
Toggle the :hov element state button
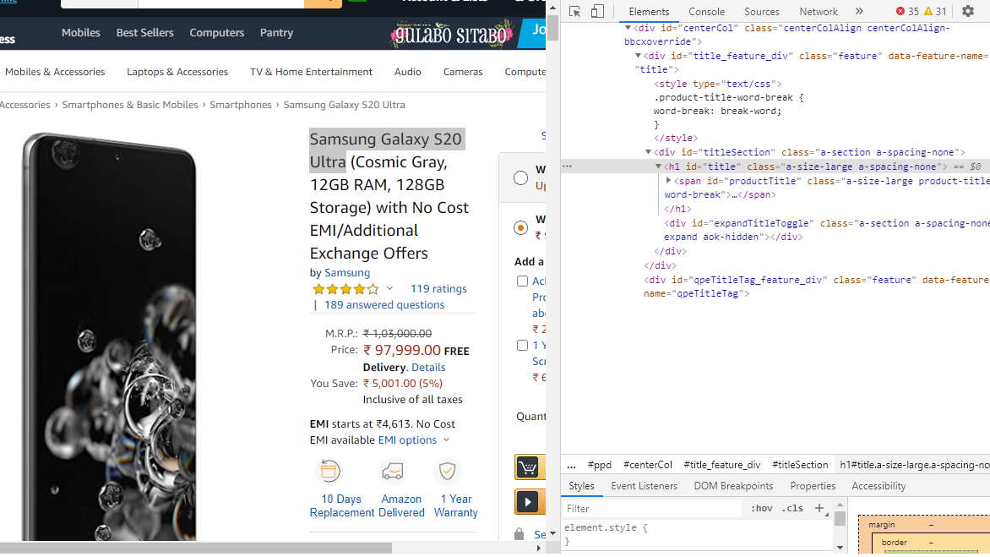(x=761, y=508)
